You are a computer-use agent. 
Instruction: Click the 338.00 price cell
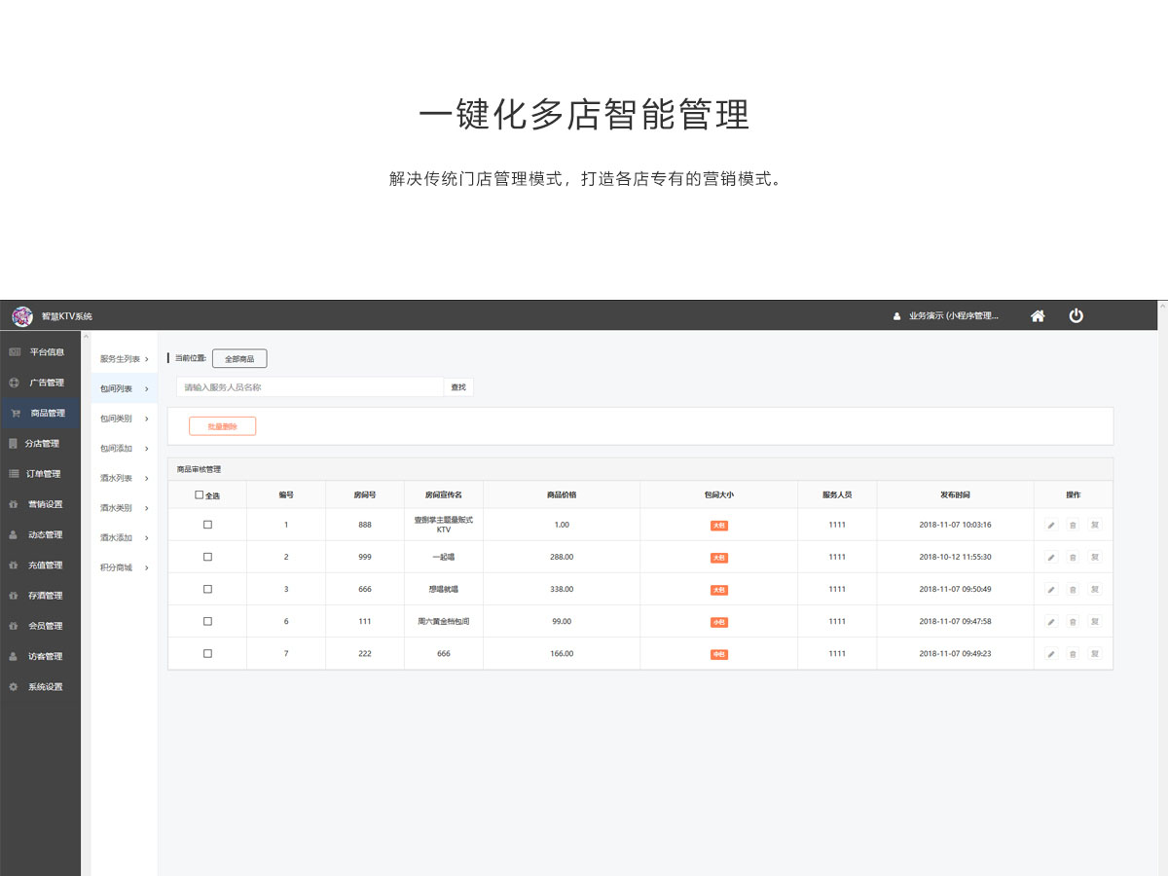click(562, 589)
